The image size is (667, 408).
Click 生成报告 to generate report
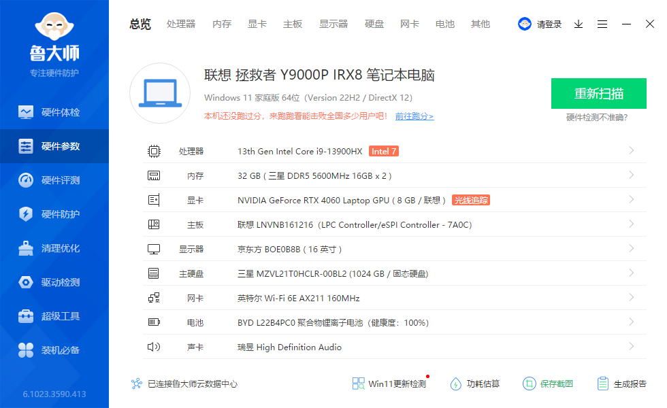point(621,384)
